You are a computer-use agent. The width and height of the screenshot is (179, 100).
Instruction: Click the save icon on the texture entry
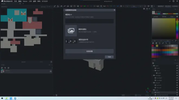click(50, 71)
